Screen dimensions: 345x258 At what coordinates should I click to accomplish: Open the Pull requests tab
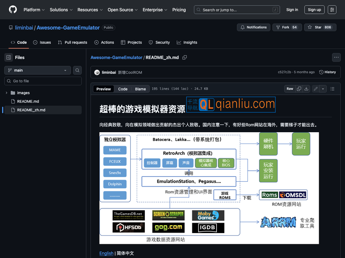[x=72, y=42]
